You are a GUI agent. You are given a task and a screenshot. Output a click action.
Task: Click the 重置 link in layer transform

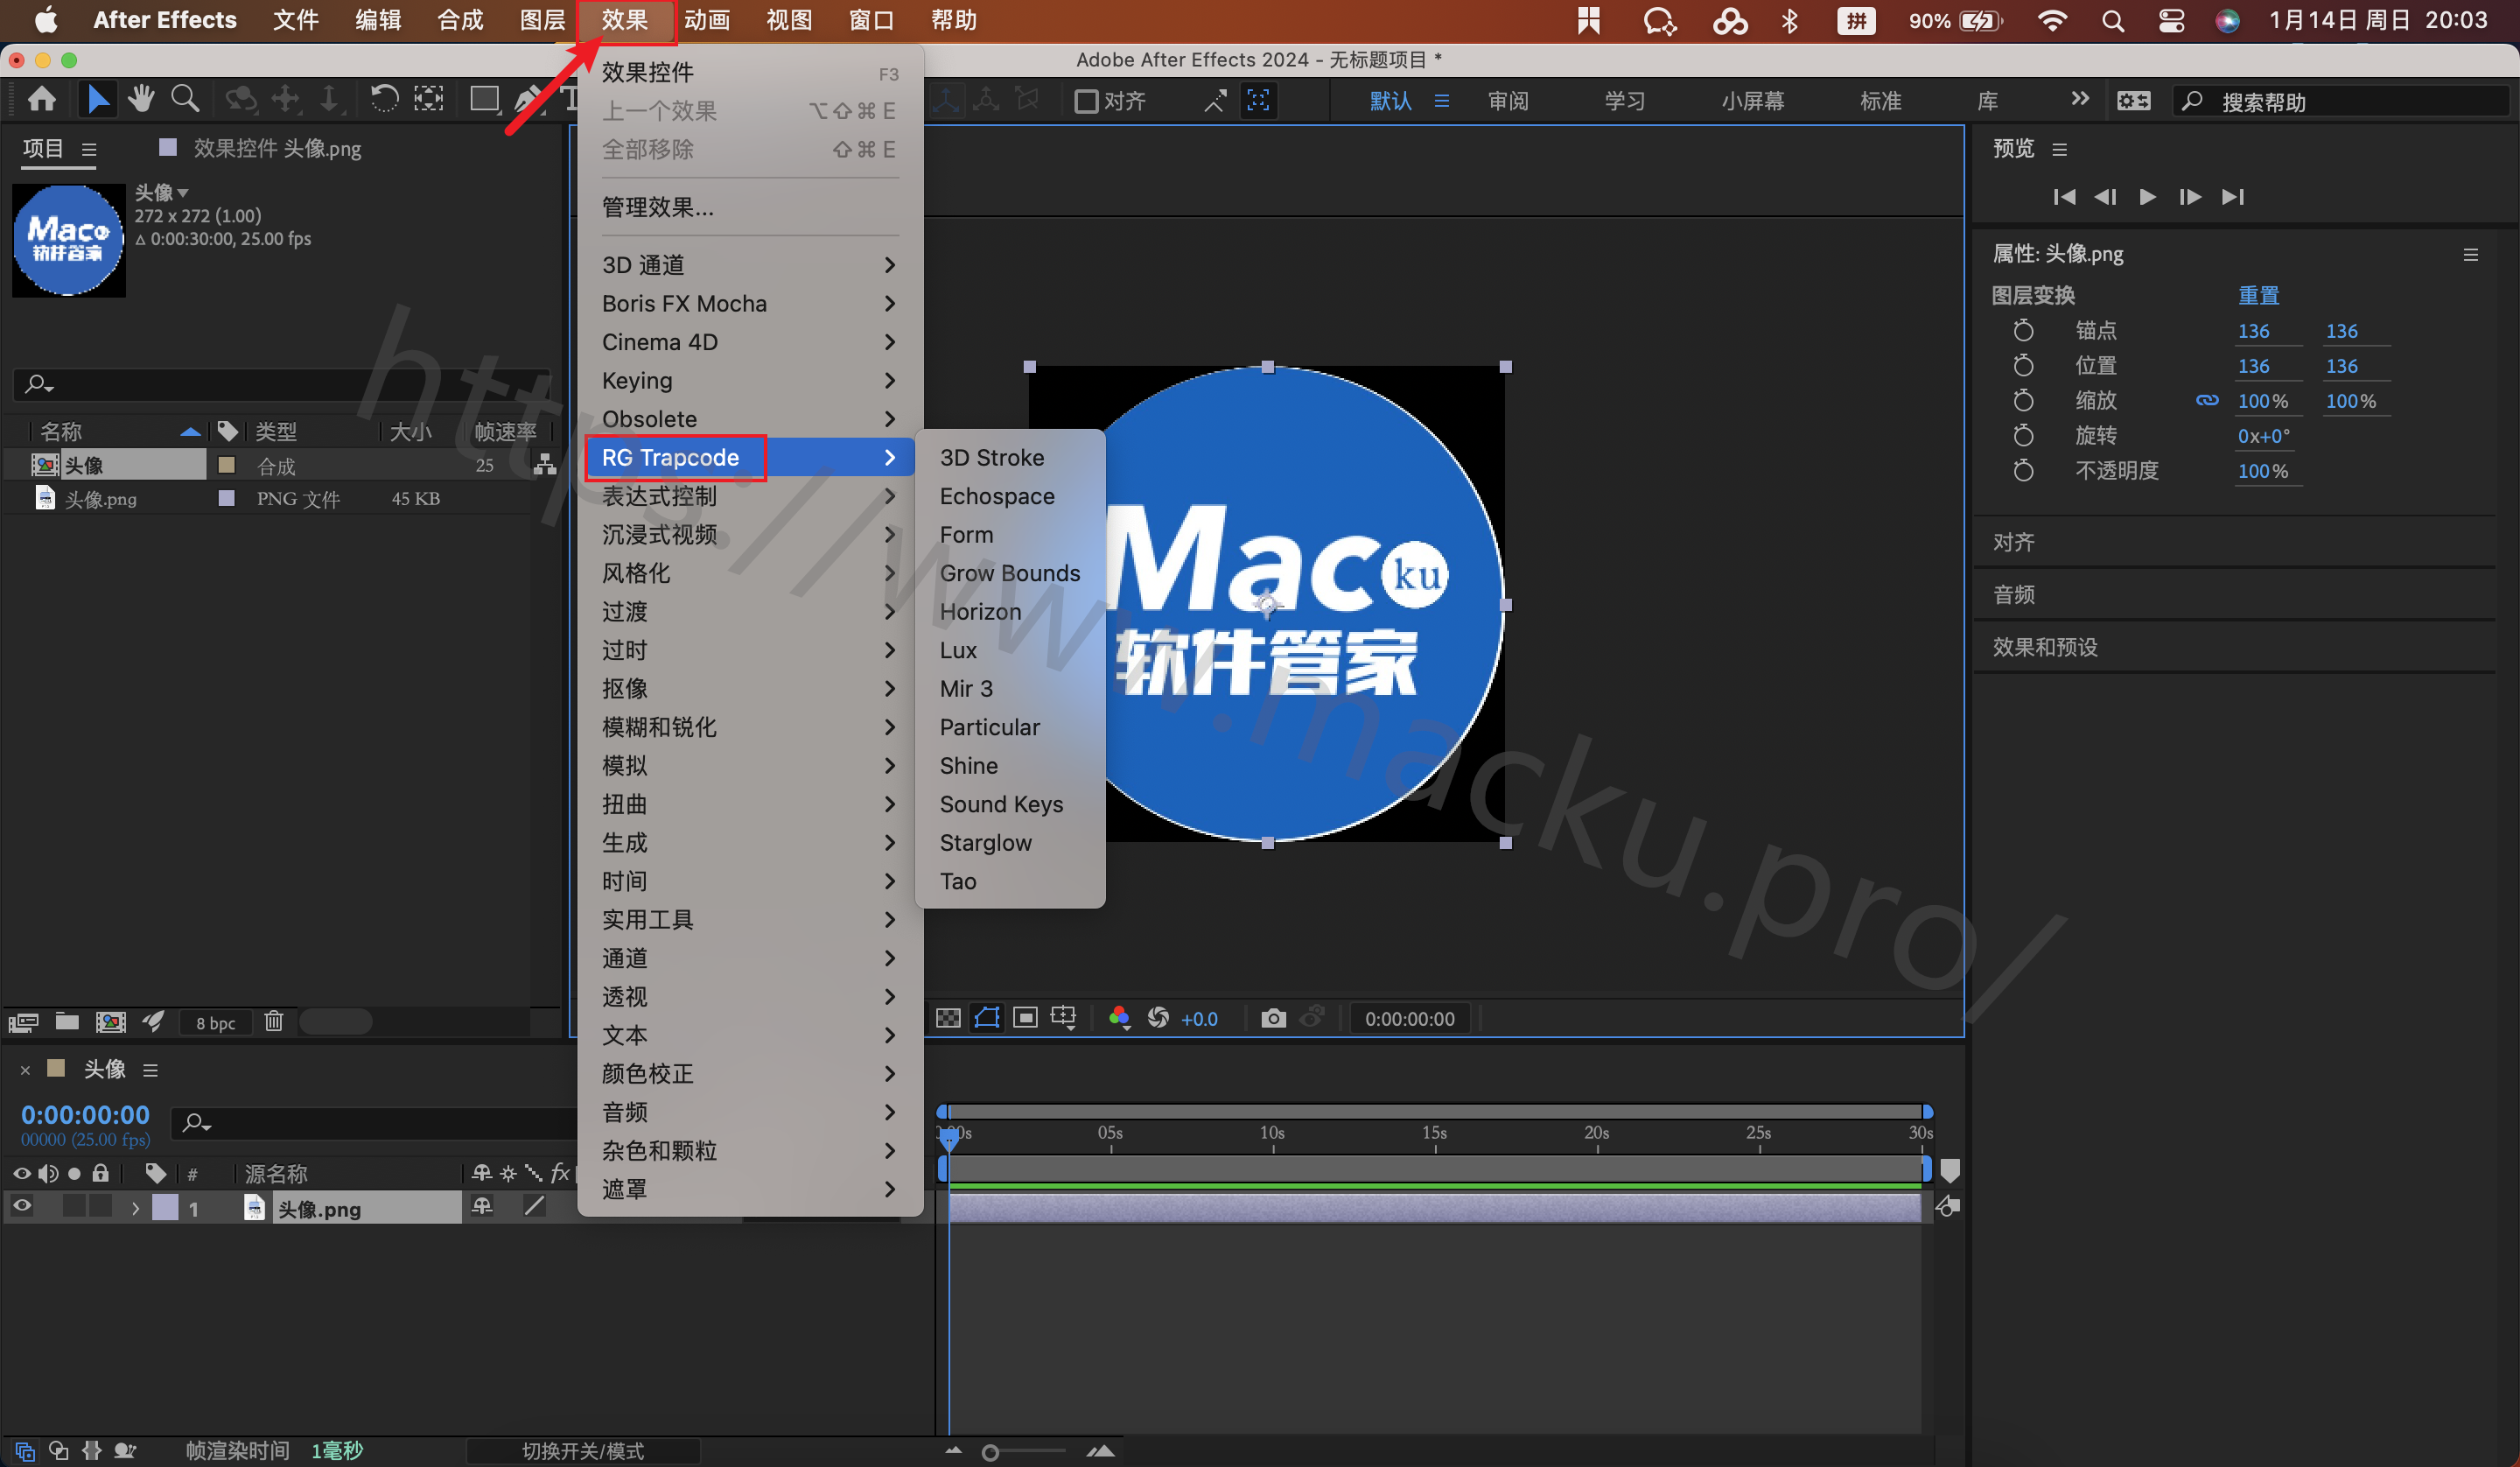pyautogui.click(x=2258, y=295)
